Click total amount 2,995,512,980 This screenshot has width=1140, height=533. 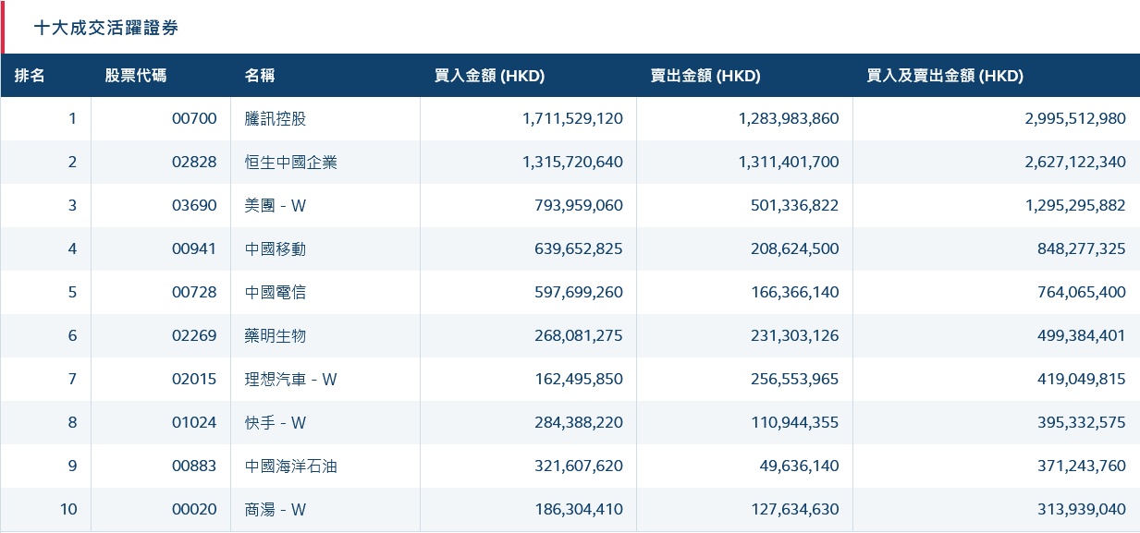click(x=1075, y=118)
